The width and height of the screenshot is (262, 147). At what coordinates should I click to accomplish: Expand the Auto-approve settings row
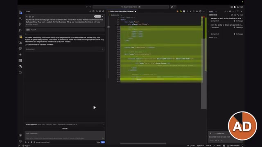point(65,124)
